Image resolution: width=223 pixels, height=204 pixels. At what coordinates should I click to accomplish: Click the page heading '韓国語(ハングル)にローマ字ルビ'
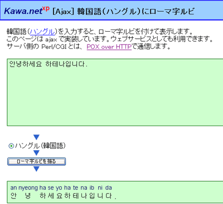pos(136,11)
